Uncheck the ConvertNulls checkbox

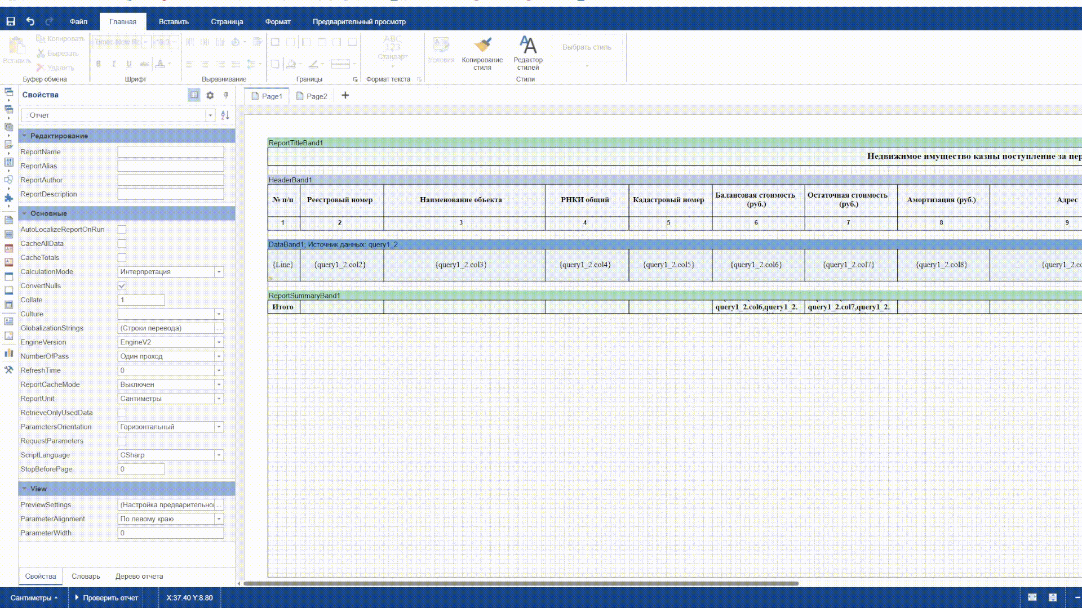122,286
